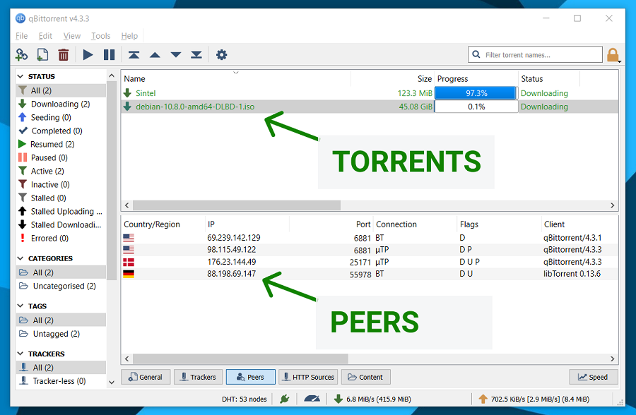Open the View menu
This screenshot has width=636, height=415.
tap(72, 36)
